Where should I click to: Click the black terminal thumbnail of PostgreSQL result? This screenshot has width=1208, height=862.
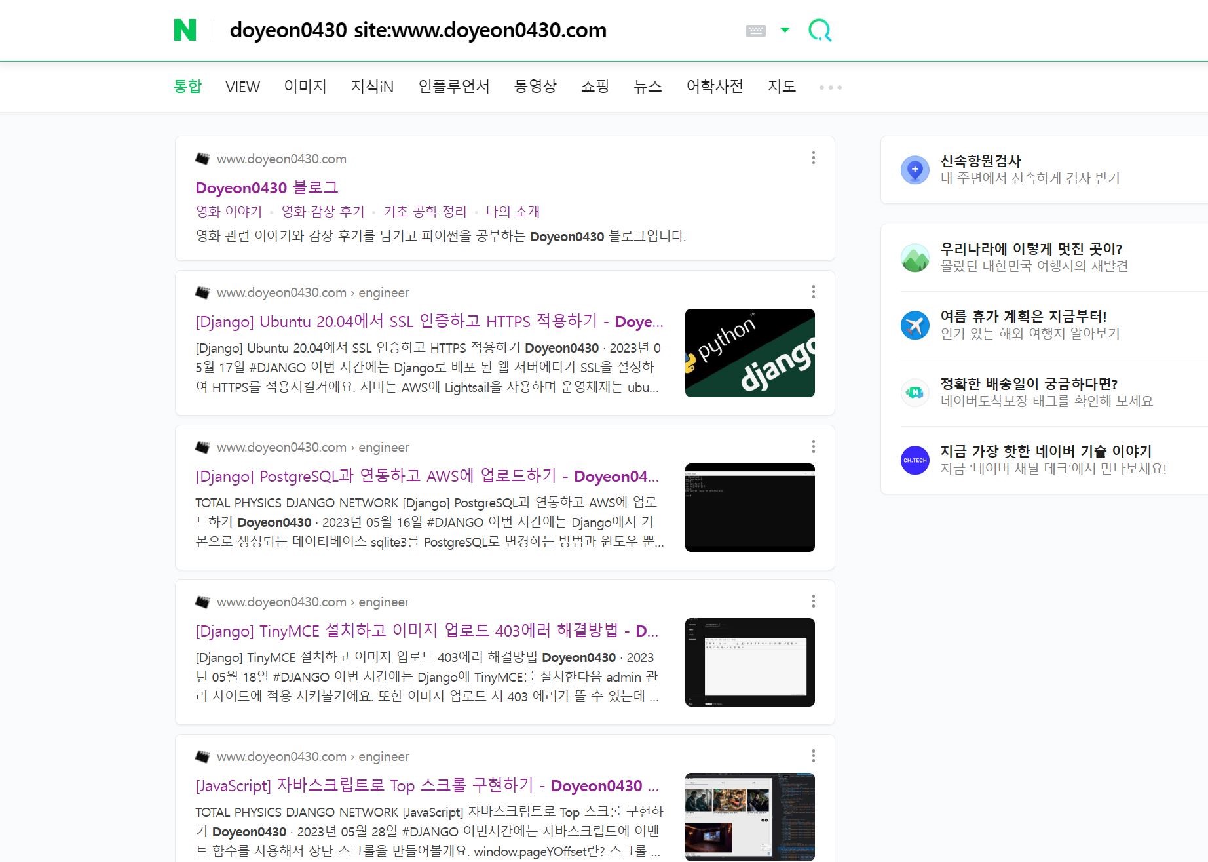click(x=750, y=507)
